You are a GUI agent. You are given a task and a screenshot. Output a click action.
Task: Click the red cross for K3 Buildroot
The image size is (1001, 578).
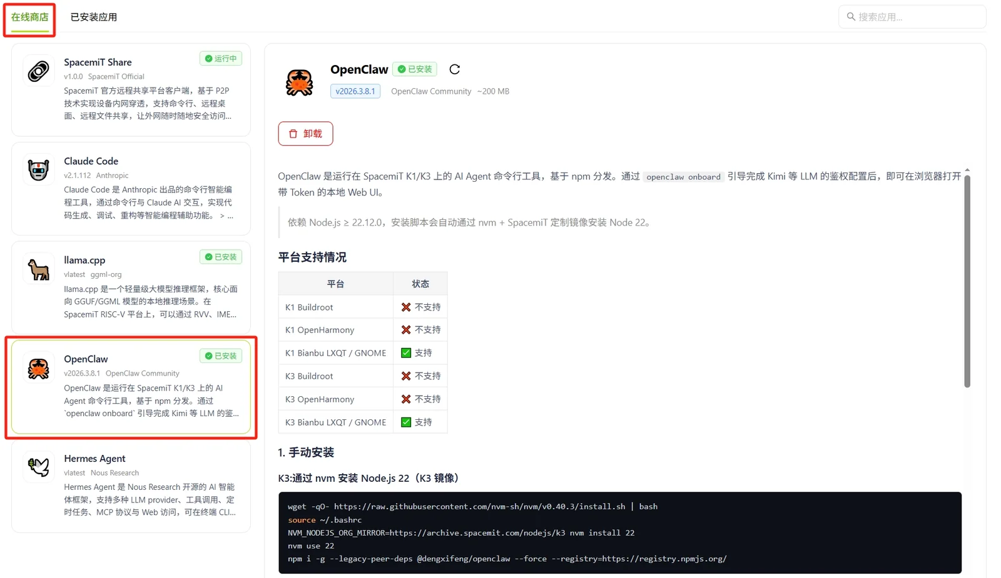406,376
